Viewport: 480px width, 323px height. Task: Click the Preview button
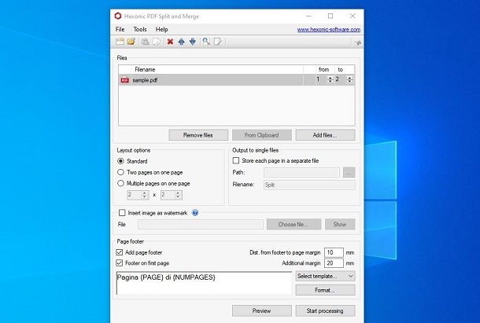(x=262, y=310)
